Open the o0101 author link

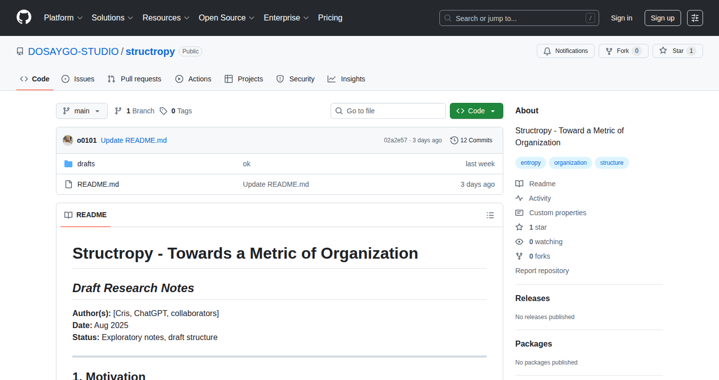click(87, 140)
